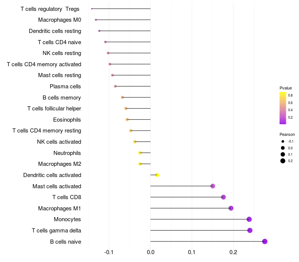Click the Neutrophils row label text
Viewport: 299px width, 262px height.
tap(67, 153)
